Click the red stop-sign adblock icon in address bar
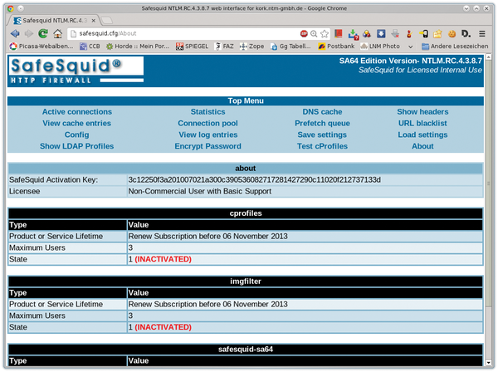The width and height of the screenshot is (498, 372). point(304,33)
